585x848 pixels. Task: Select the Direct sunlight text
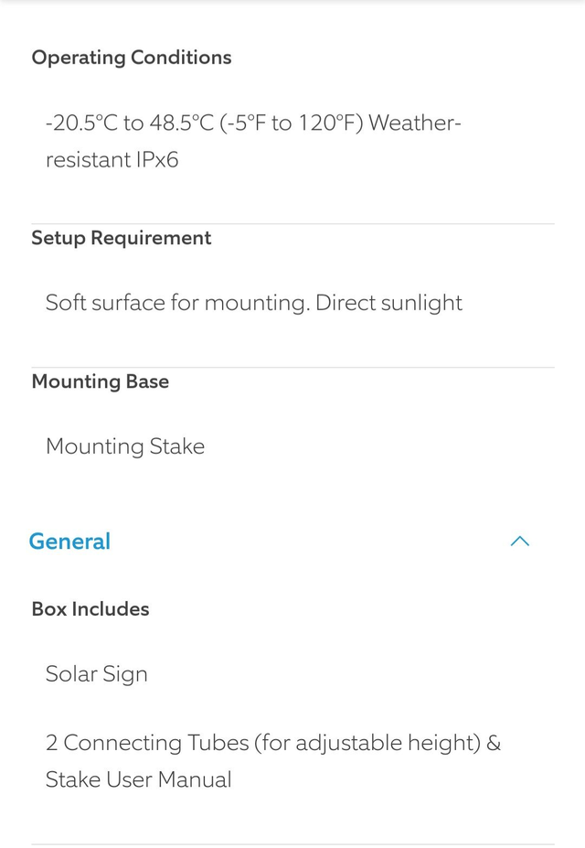tap(389, 304)
